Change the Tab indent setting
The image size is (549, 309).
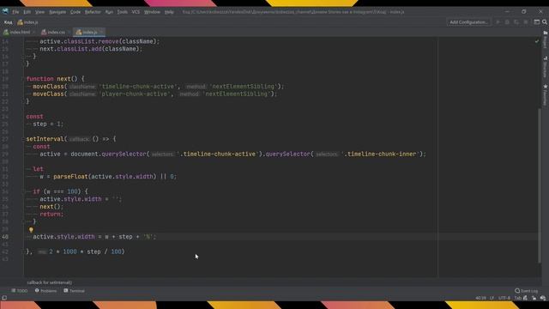[517, 298]
